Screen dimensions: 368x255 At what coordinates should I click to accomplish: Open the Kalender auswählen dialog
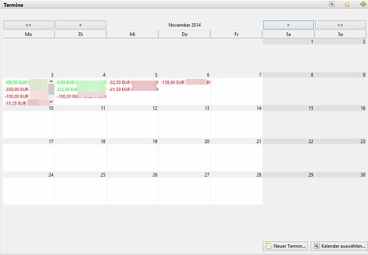(339, 246)
